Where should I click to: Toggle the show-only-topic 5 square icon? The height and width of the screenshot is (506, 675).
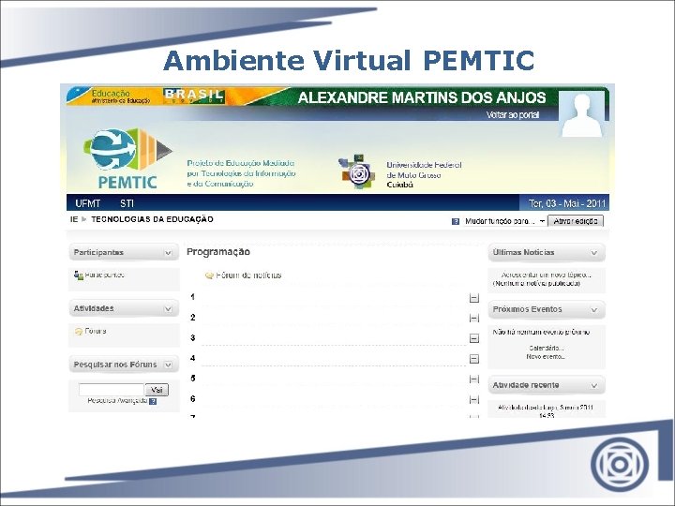[x=474, y=379]
